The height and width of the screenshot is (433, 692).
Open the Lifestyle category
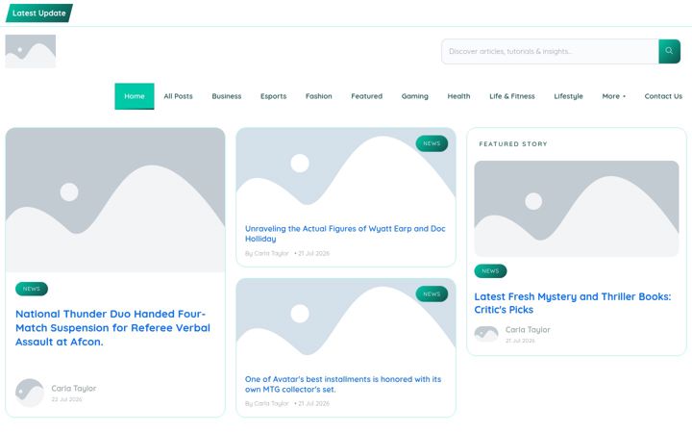point(568,96)
